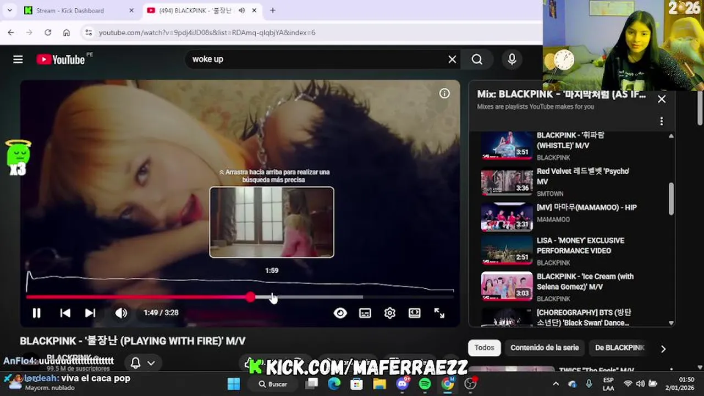The height and width of the screenshot is (396, 704).
Task: Pause the video
Action: [36, 313]
